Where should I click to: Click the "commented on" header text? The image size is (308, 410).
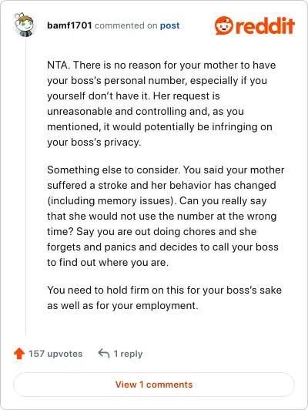[x=126, y=25]
